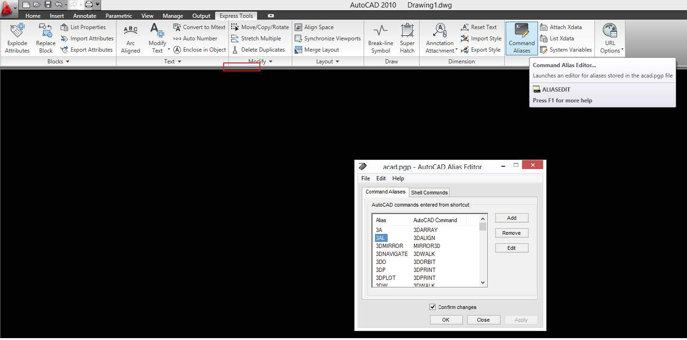Viewport: 687px width, 340px height.
Task: Open the Shell Commands tab in Alias Editor
Action: point(429,193)
